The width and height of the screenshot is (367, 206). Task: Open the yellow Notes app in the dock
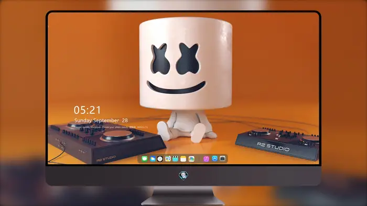point(183,159)
